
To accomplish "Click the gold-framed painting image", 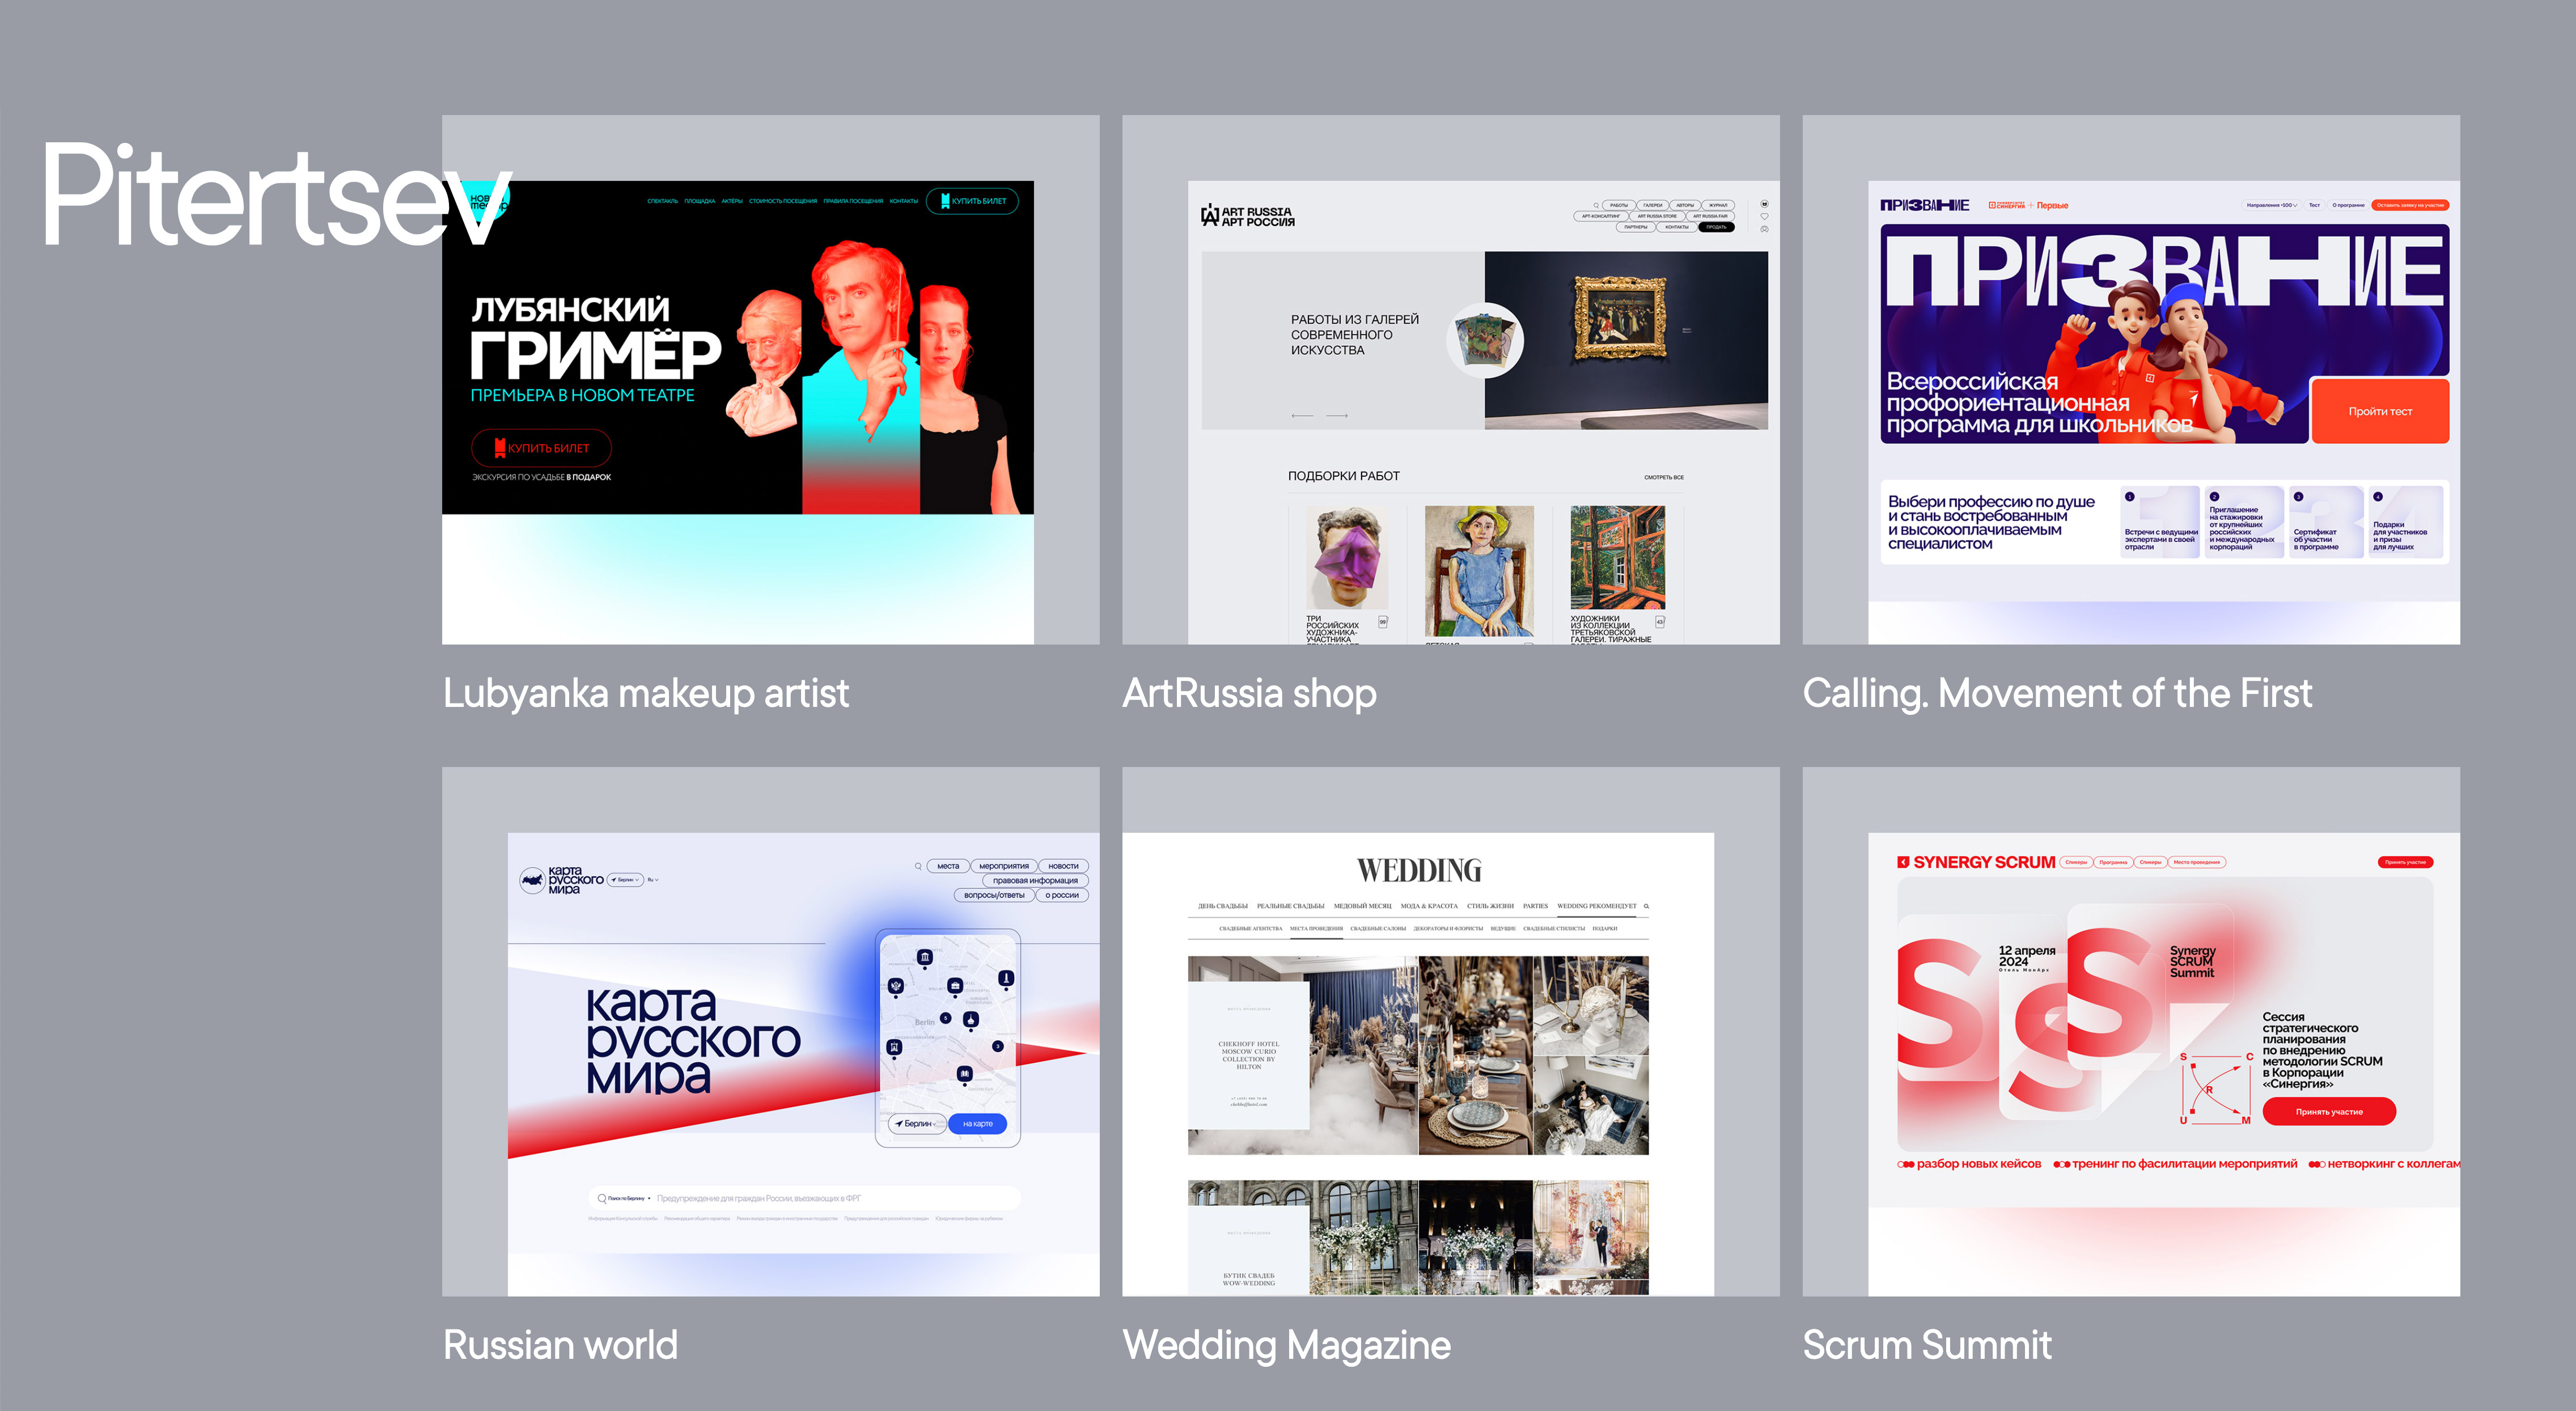I will pyautogui.click(x=1620, y=318).
